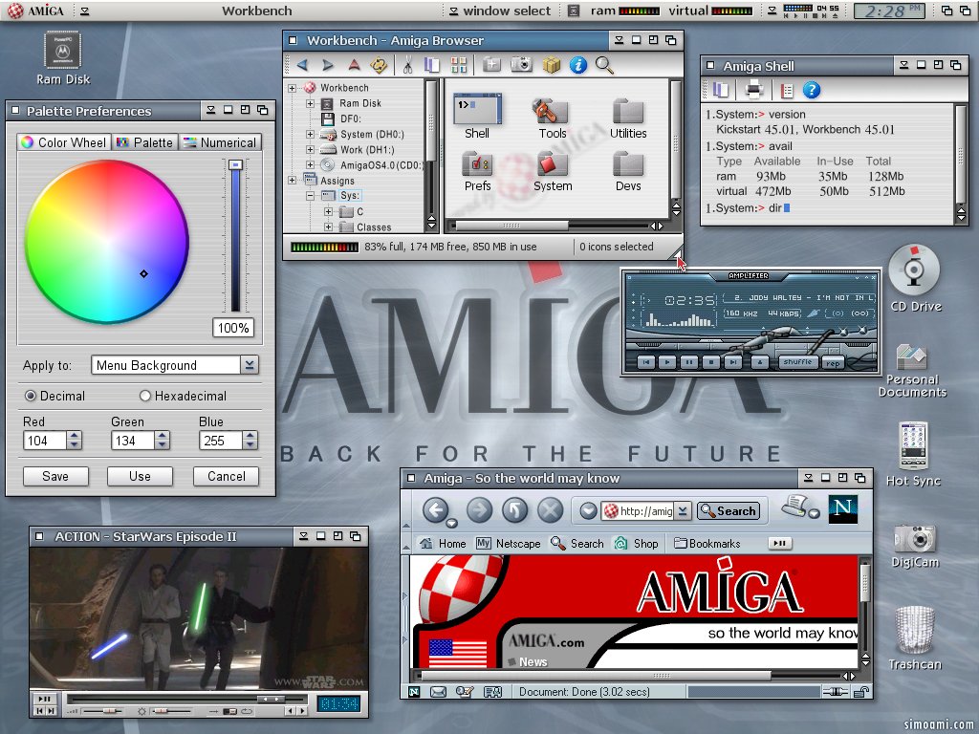Click the mail envelope icon in Netscape status bar
The width and height of the screenshot is (979, 734).
click(438, 692)
